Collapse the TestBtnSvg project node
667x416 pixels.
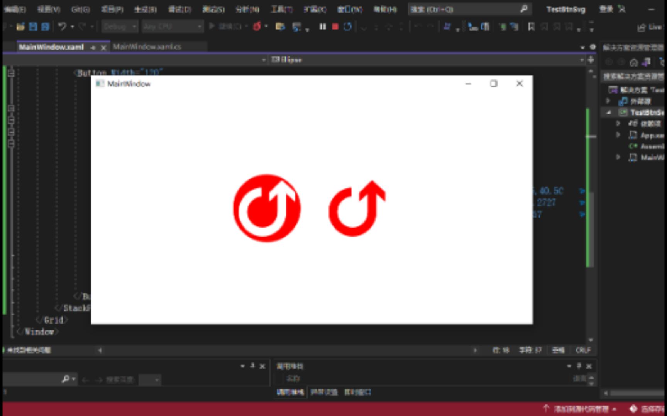609,112
